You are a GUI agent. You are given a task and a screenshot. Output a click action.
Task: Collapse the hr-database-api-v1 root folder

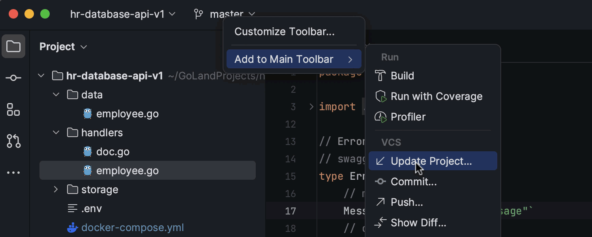coord(41,76)
